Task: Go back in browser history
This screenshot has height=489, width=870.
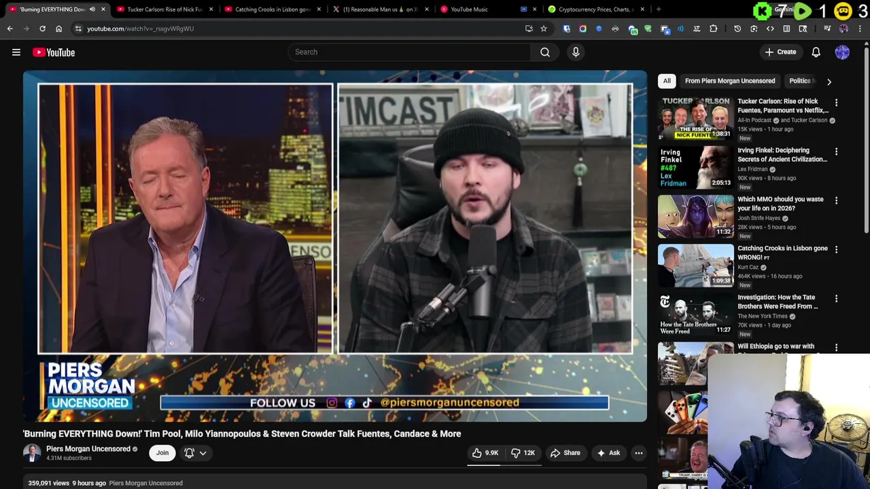Action: click(10, 29)
